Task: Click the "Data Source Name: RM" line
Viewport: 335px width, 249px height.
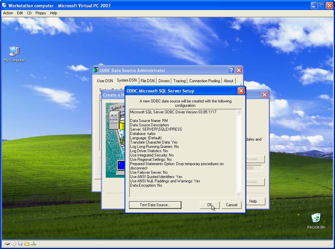Action: [149, 121]
